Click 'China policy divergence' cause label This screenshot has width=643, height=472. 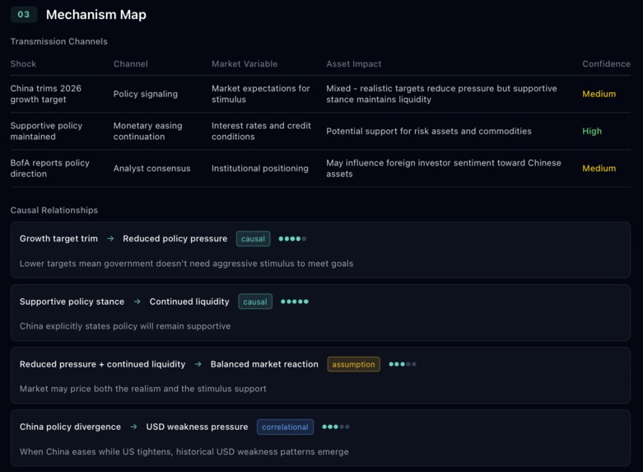pyautogui.click(x=70, y=427)
